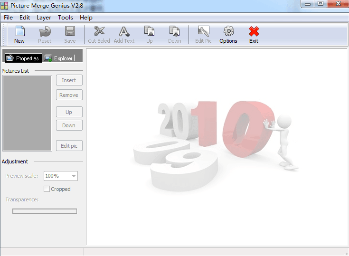The height and width of the screenshot is (256, 349).
Task: Expand the Preview scale dropdown
Action: pos(74,176)
